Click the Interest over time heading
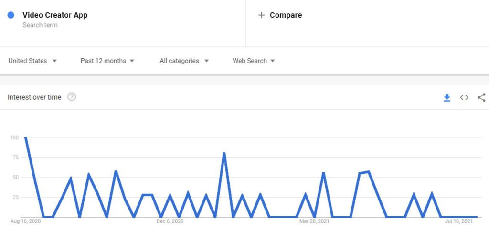 34,97
